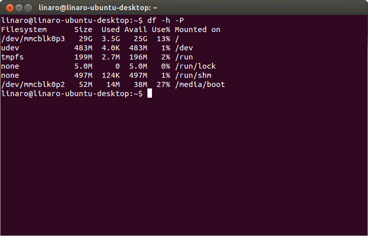The image size is (368, 236).
Task: Click the '2%' usage value
Action: (166, 57)
